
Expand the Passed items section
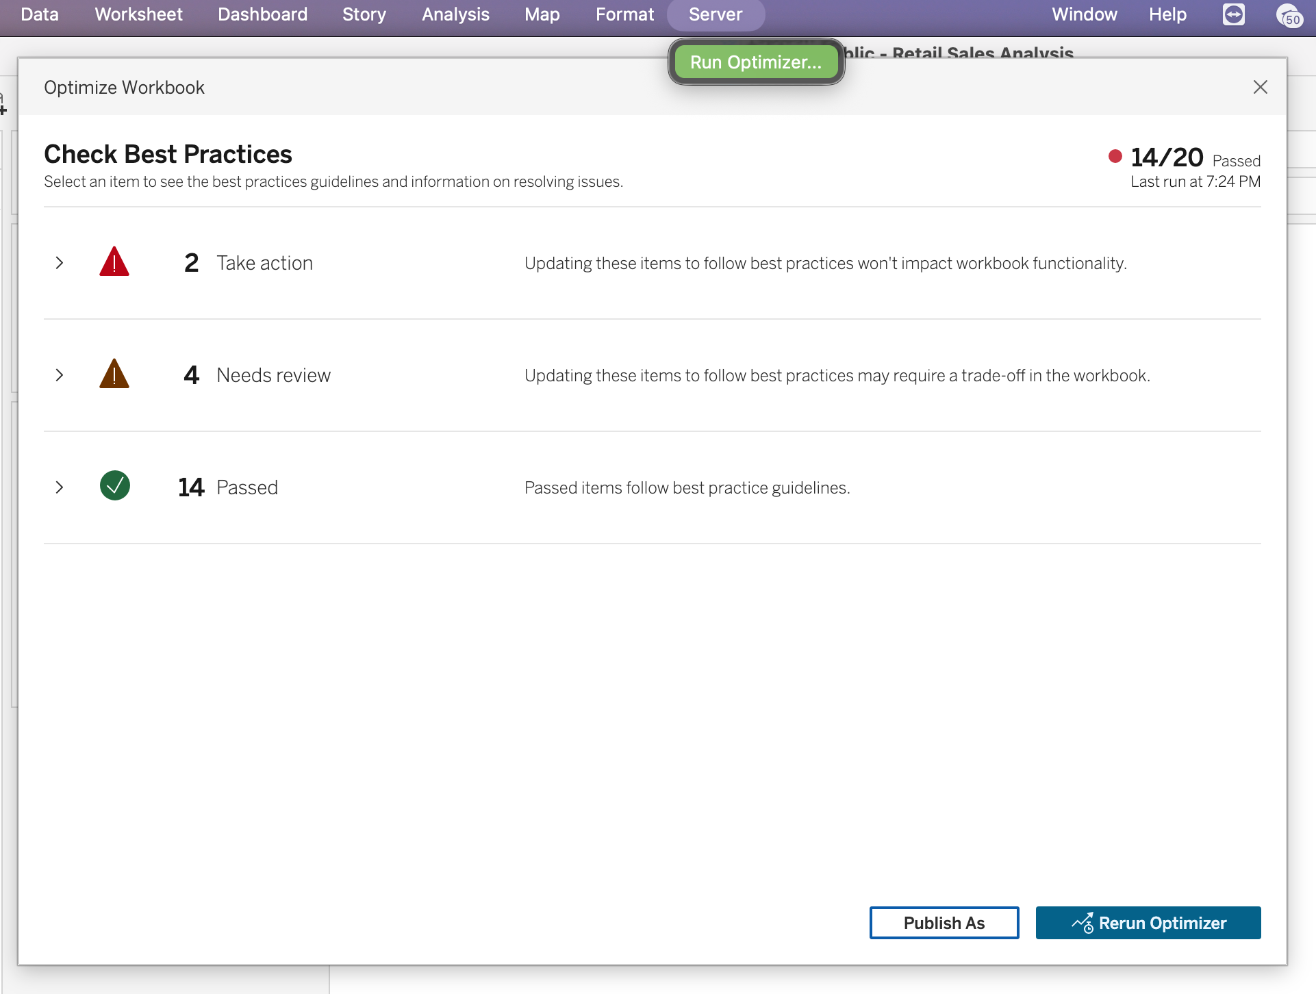(60, 487)
